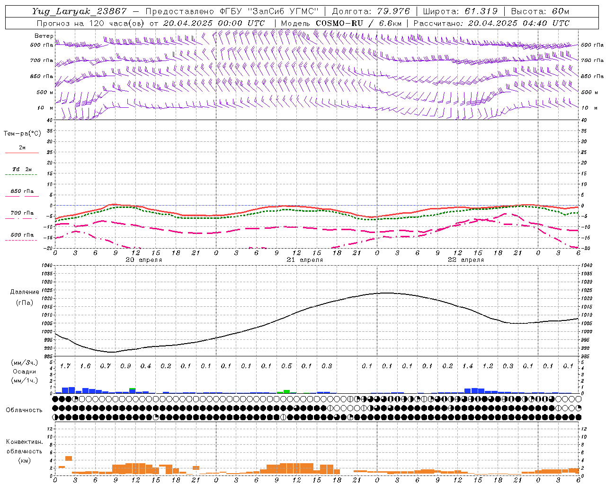Select the Долгота: 79.976 header value
Image resolution: width=606 pixels, height=484 pixels.
[x=371, y=11]
